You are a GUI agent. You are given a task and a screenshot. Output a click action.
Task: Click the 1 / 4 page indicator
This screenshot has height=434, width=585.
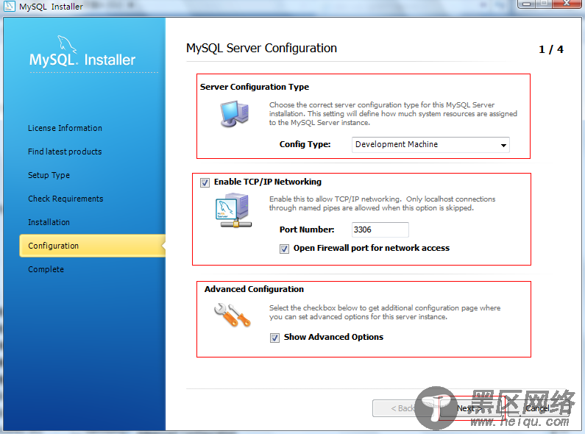(x=551, y=49)
